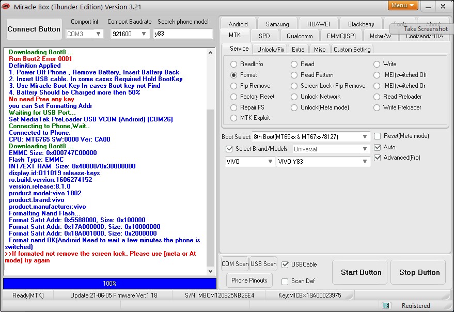
Task: Switch to the HUAWEI tab
Action: point(319,24)
